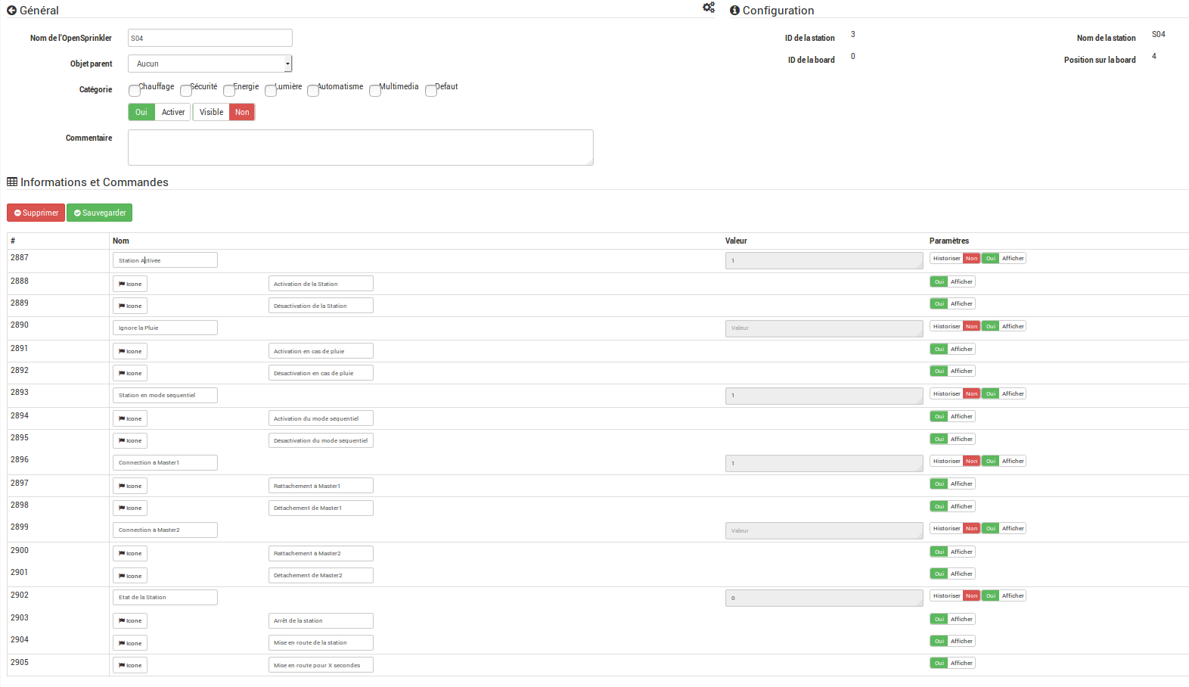Tick the Chauffage category checkbox
This screenshot has height=687, width=1189.
click(x=134, y=91)
